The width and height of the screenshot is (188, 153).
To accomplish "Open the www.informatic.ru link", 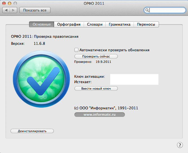I will coord(99,115).
